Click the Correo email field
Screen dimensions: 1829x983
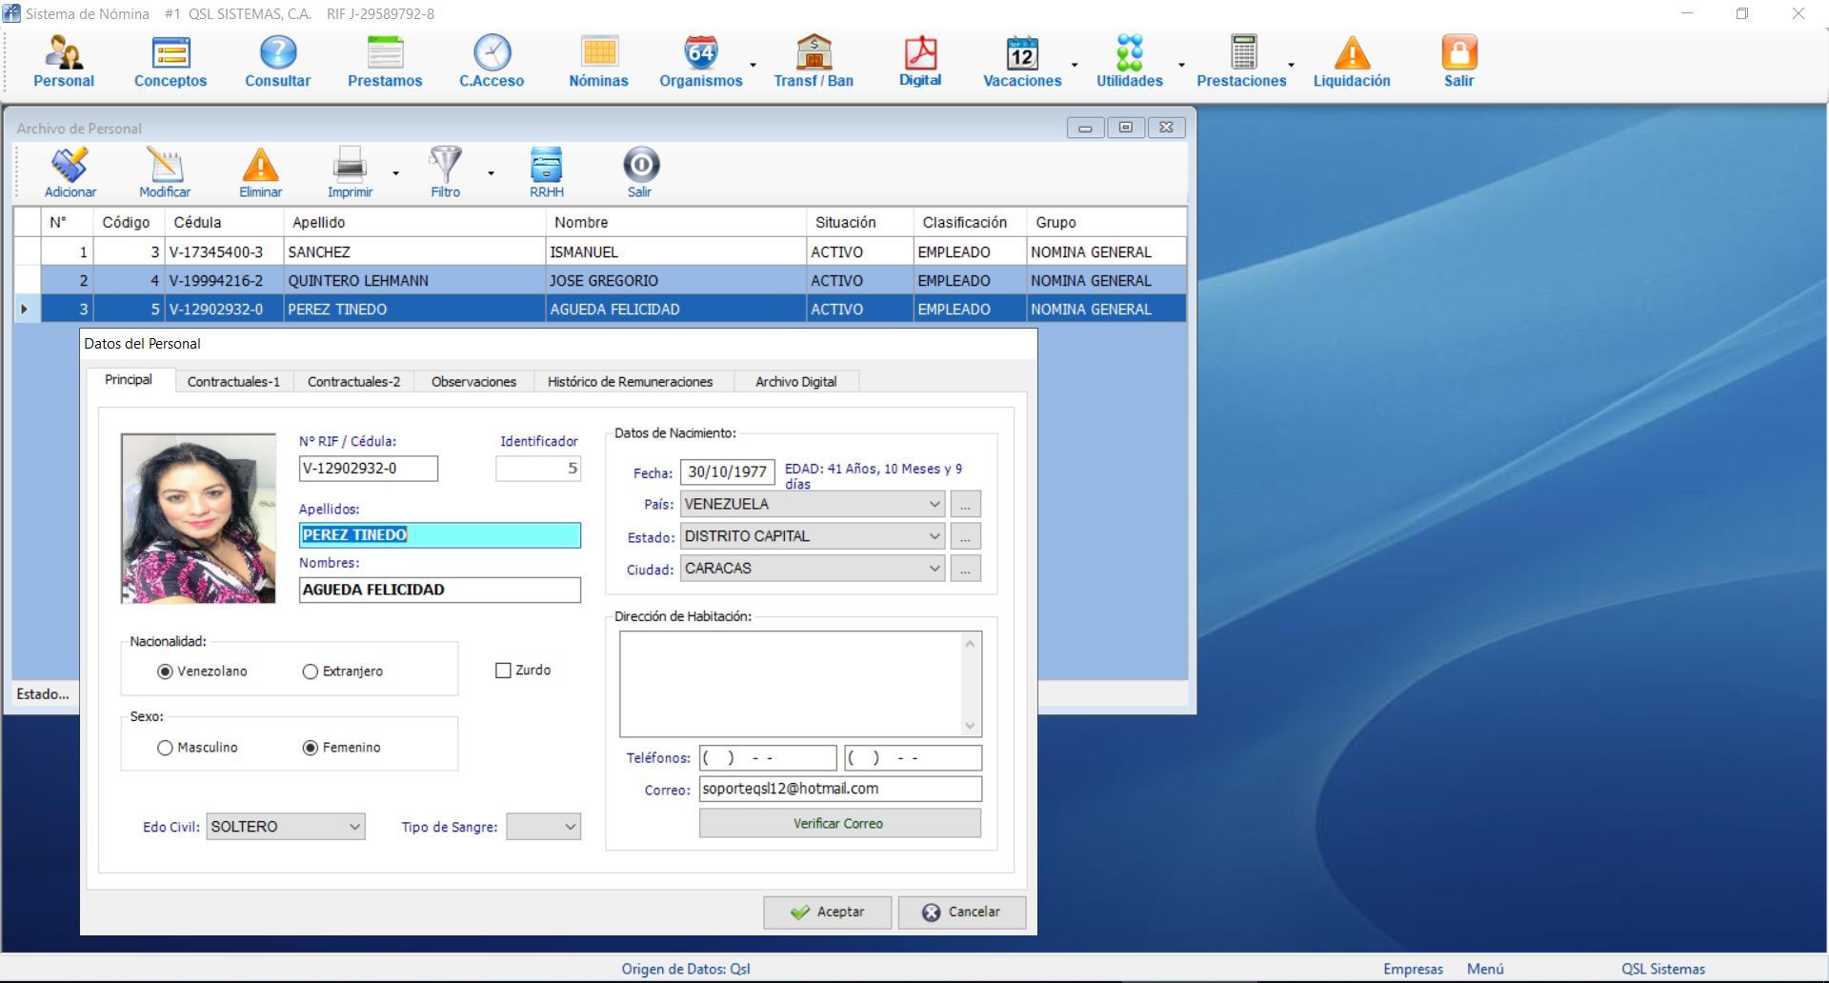pos(840,789)
